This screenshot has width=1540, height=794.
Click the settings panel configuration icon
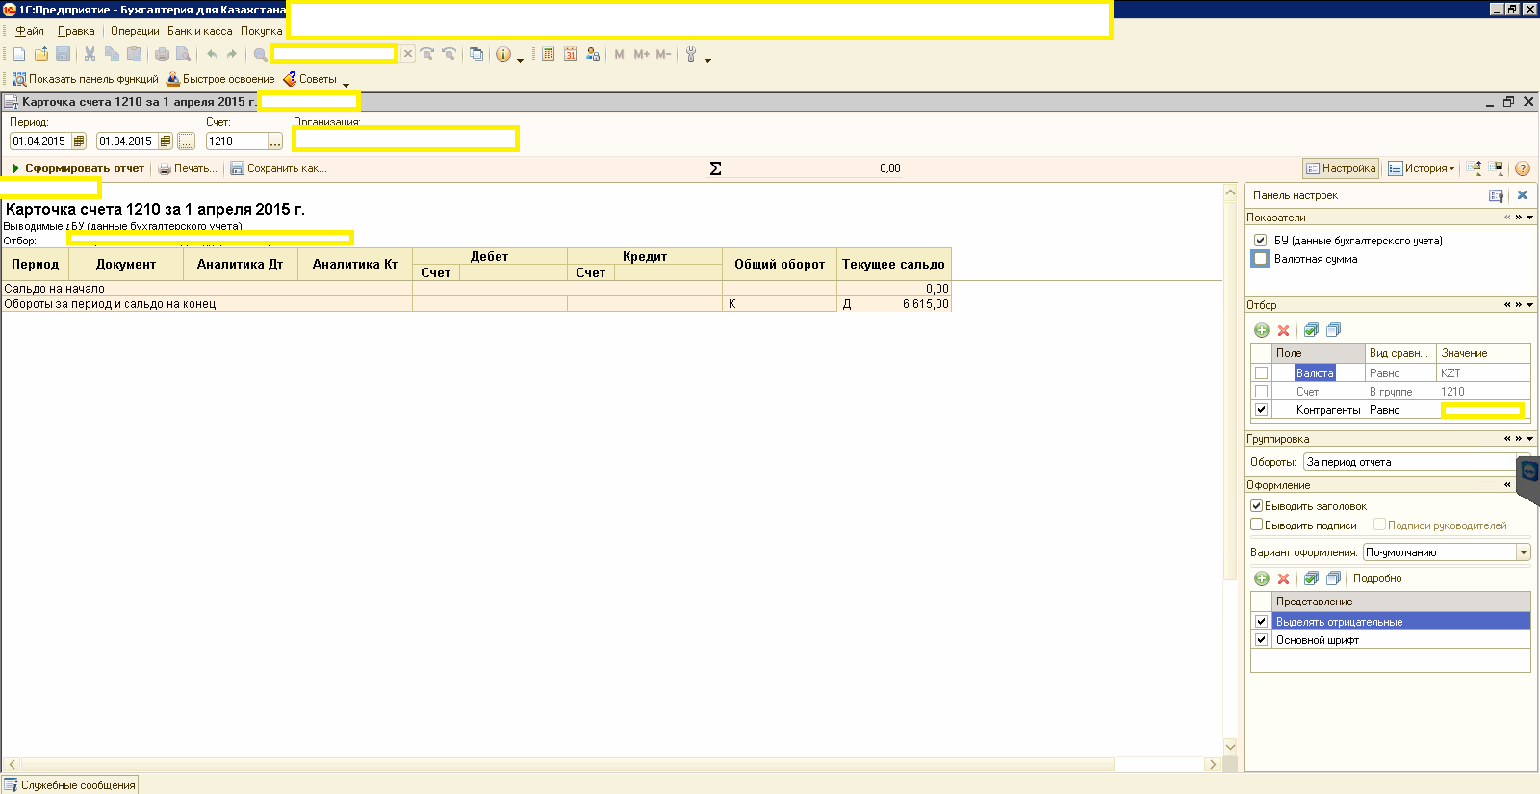point(1496,195)
